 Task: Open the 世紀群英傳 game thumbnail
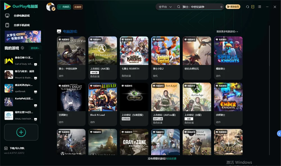click(x=228, y=142)
